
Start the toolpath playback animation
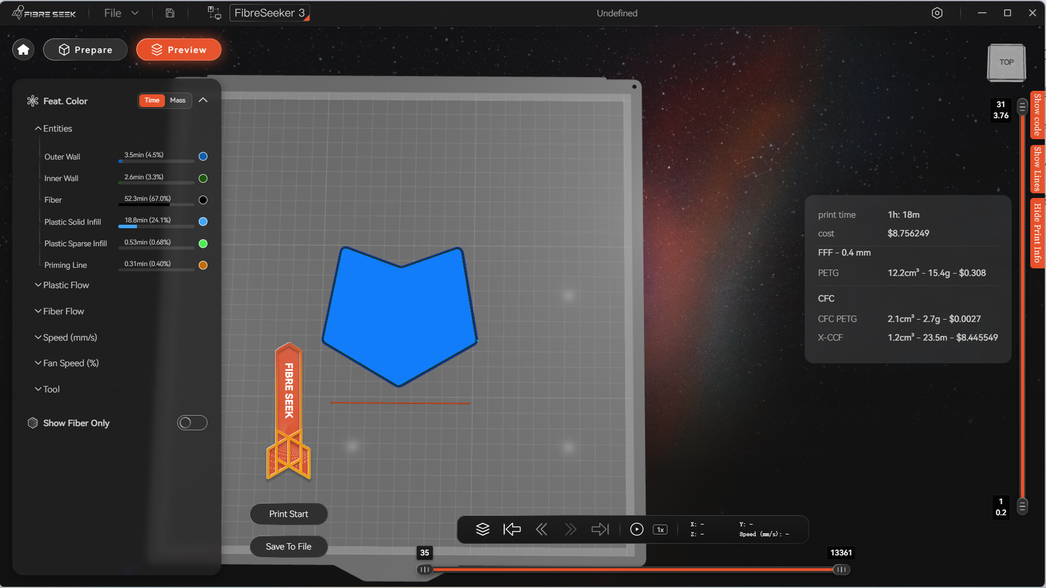[637, 529]
